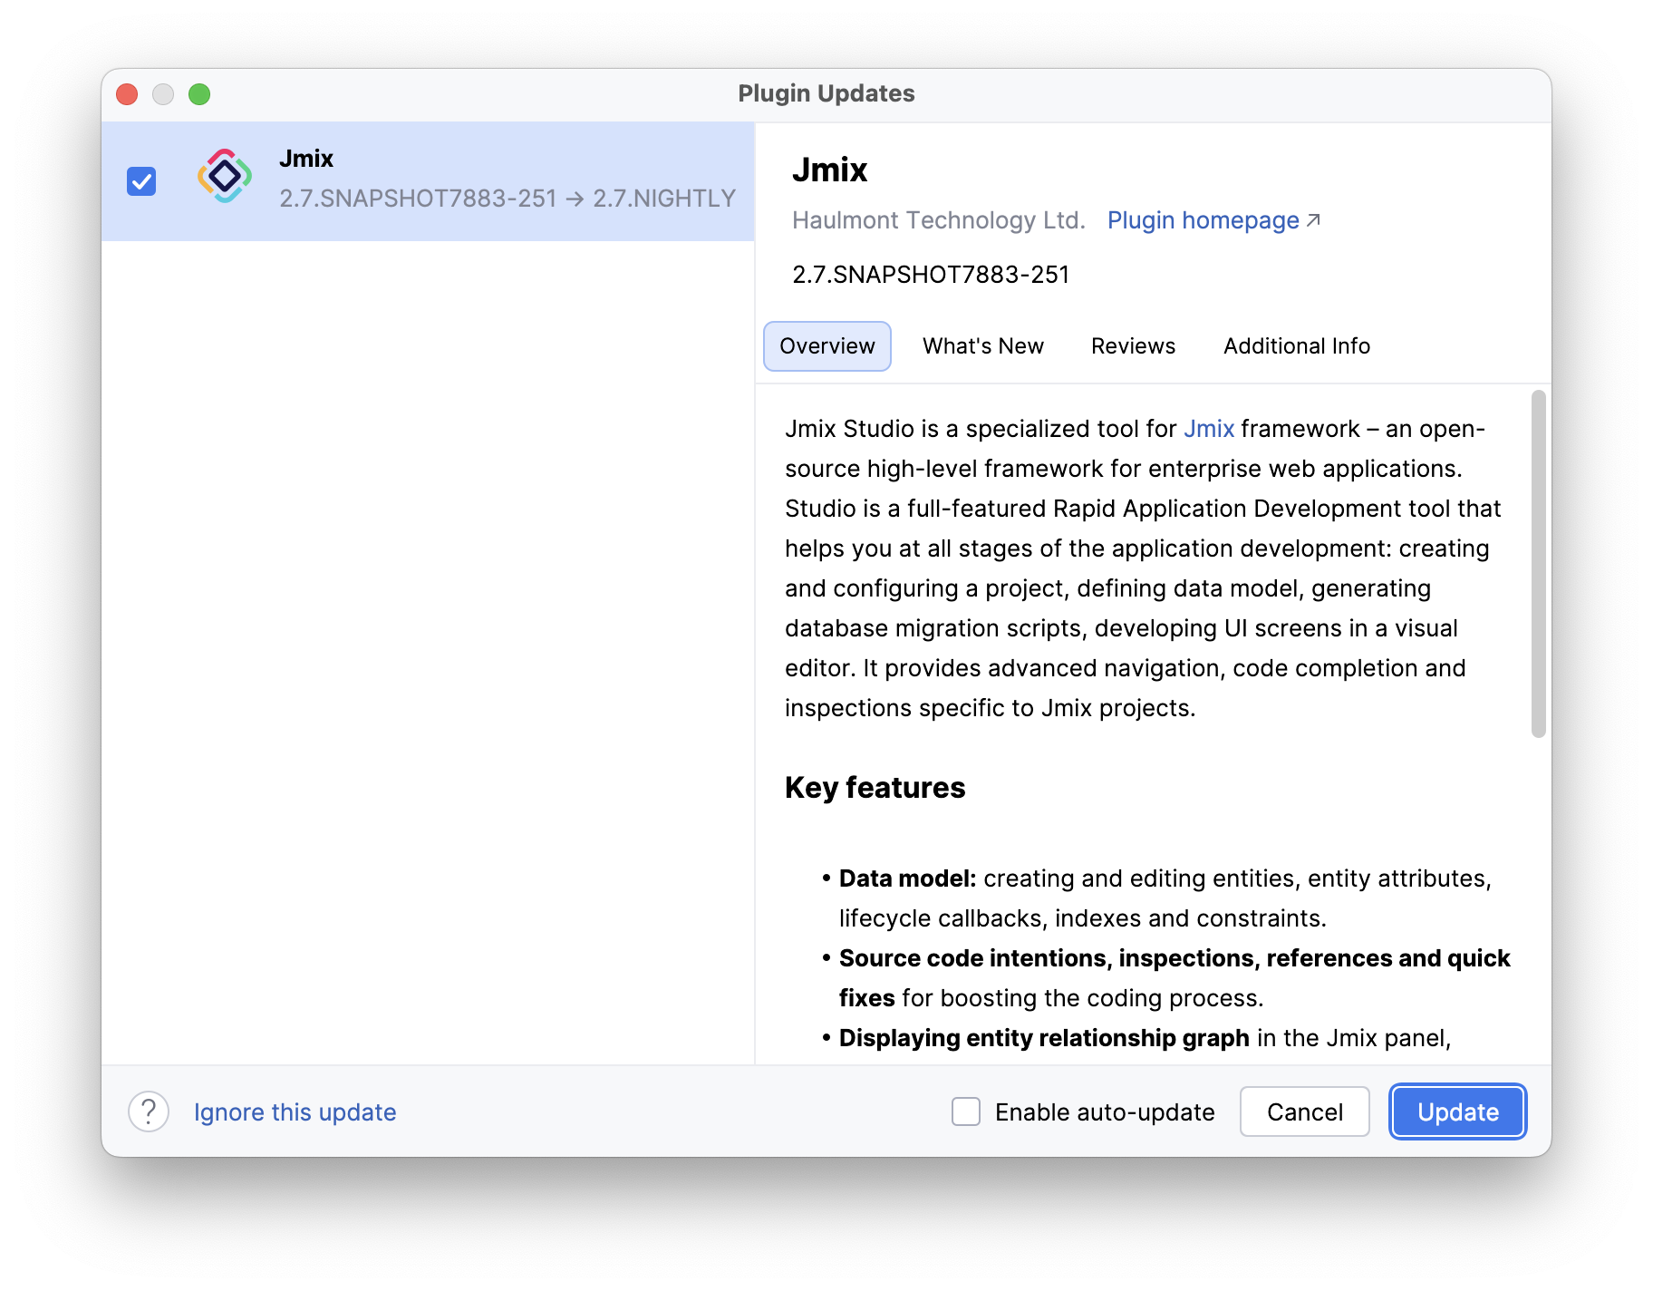Select the Additional Info tab
The width and height of the screenshot is (1653, 1291).
click(1296, 346)
